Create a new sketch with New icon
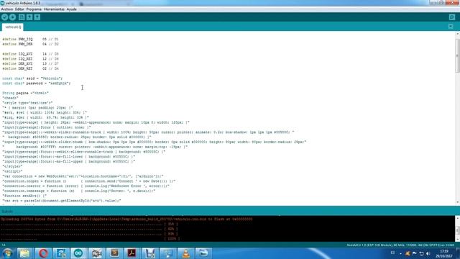The width and height of the screenshot is (460, 259). [x=22, y=17]
